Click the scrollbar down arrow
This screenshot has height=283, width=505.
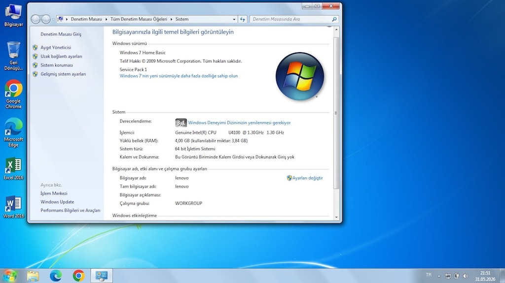pyautogui.click(x=336, y=217)
